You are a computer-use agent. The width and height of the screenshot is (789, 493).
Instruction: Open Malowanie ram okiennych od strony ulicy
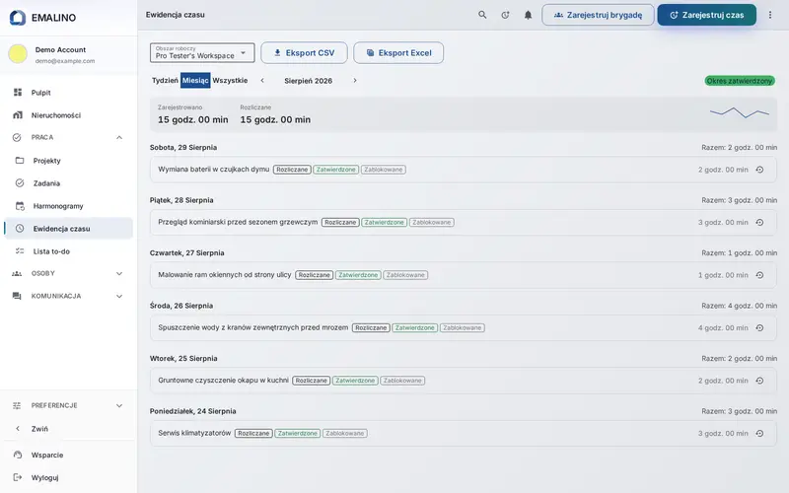463,275
